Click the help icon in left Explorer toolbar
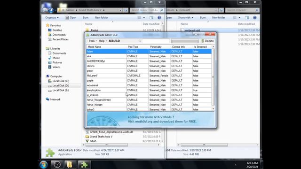 (159, 18)
